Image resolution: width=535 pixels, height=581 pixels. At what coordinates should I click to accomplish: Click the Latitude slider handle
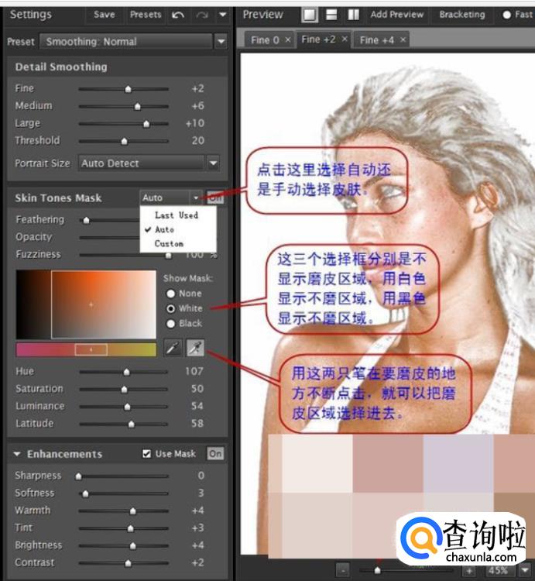click(132, 425)
